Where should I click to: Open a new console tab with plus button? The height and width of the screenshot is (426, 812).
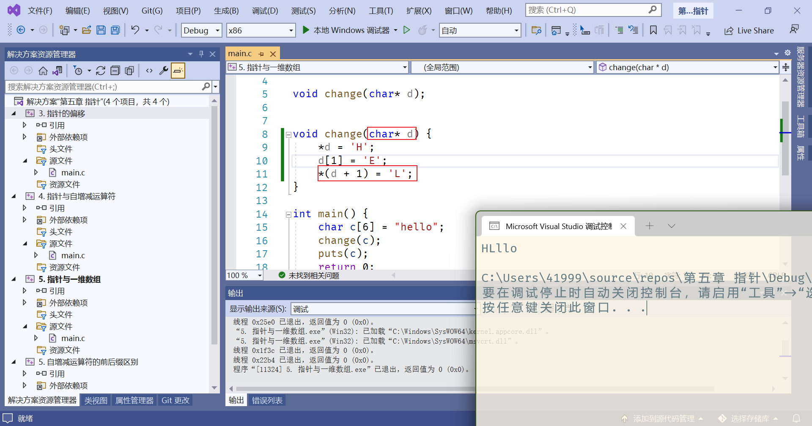(650, 226)
